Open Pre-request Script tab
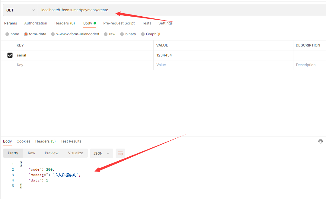The image size is (326, 199). [x=119, y=23]
